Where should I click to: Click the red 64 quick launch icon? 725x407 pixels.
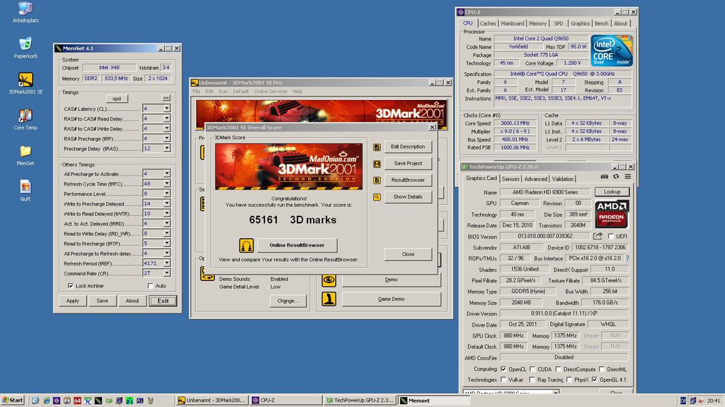(x=77, y=400)
